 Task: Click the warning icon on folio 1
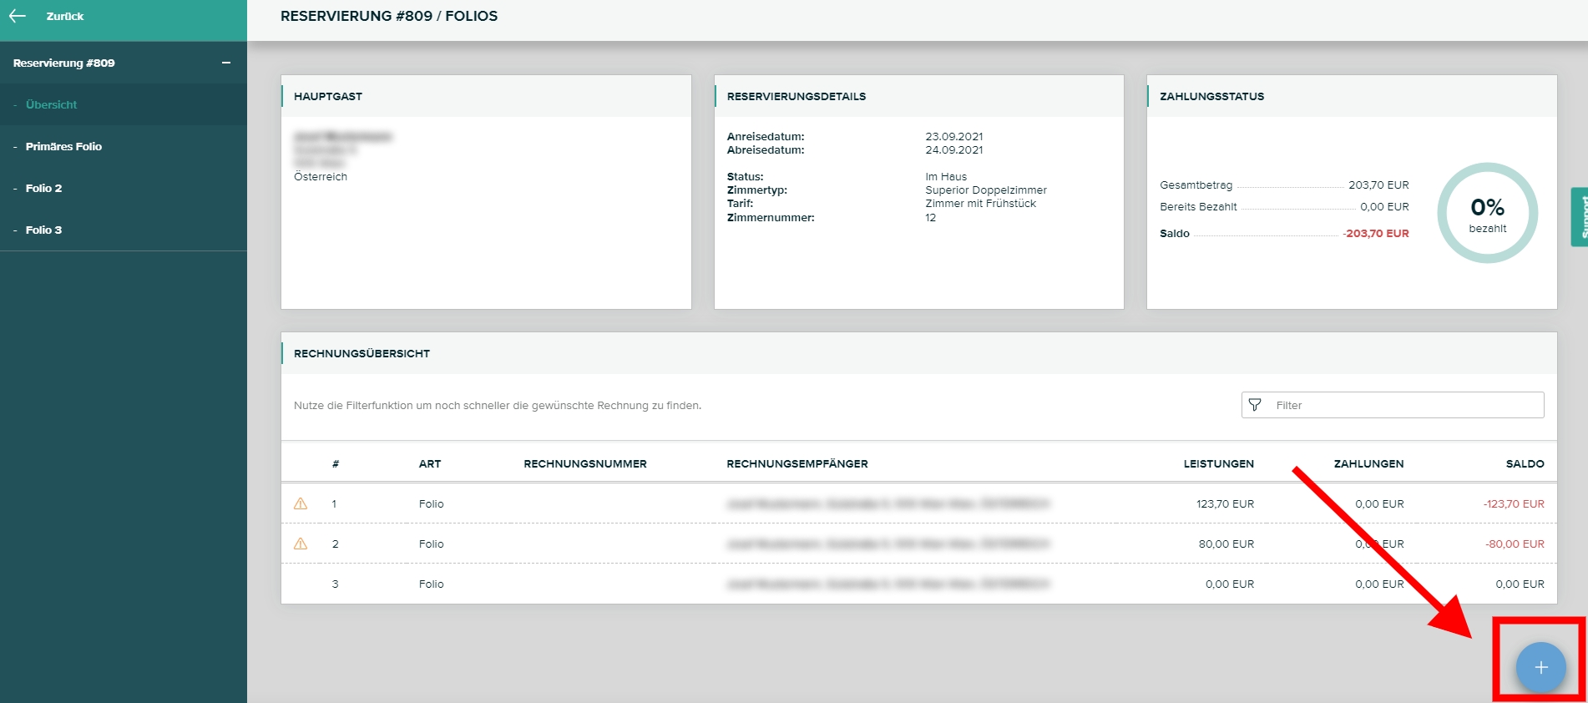(301, 504)
